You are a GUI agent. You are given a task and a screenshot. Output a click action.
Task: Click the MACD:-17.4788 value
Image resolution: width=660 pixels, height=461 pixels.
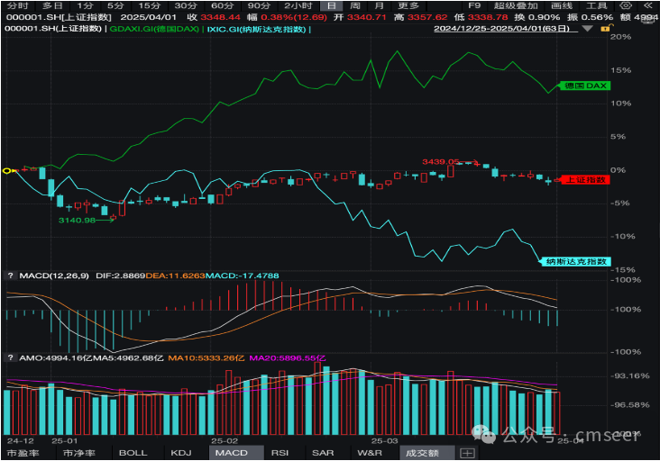(242, 276)
